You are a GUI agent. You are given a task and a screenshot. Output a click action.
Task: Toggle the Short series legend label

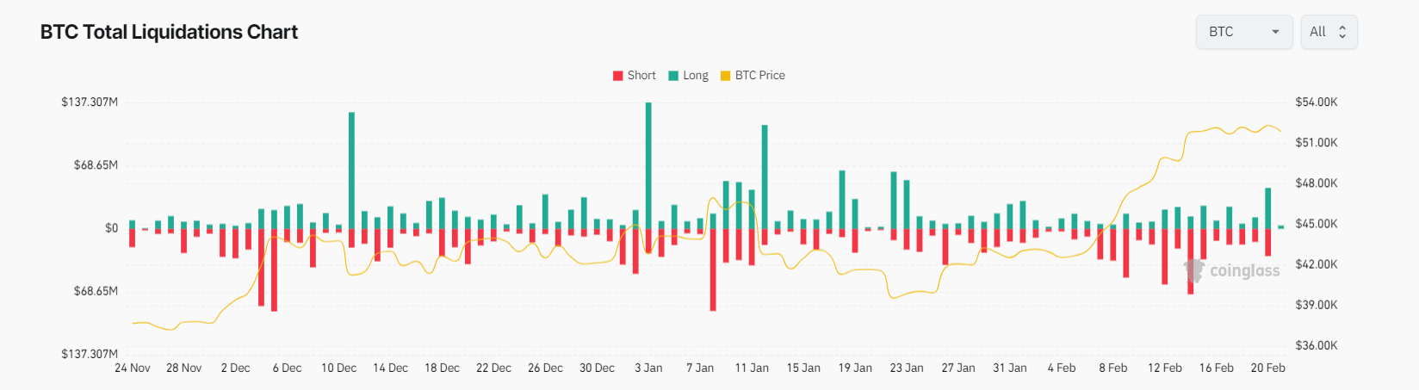point(641,76)
